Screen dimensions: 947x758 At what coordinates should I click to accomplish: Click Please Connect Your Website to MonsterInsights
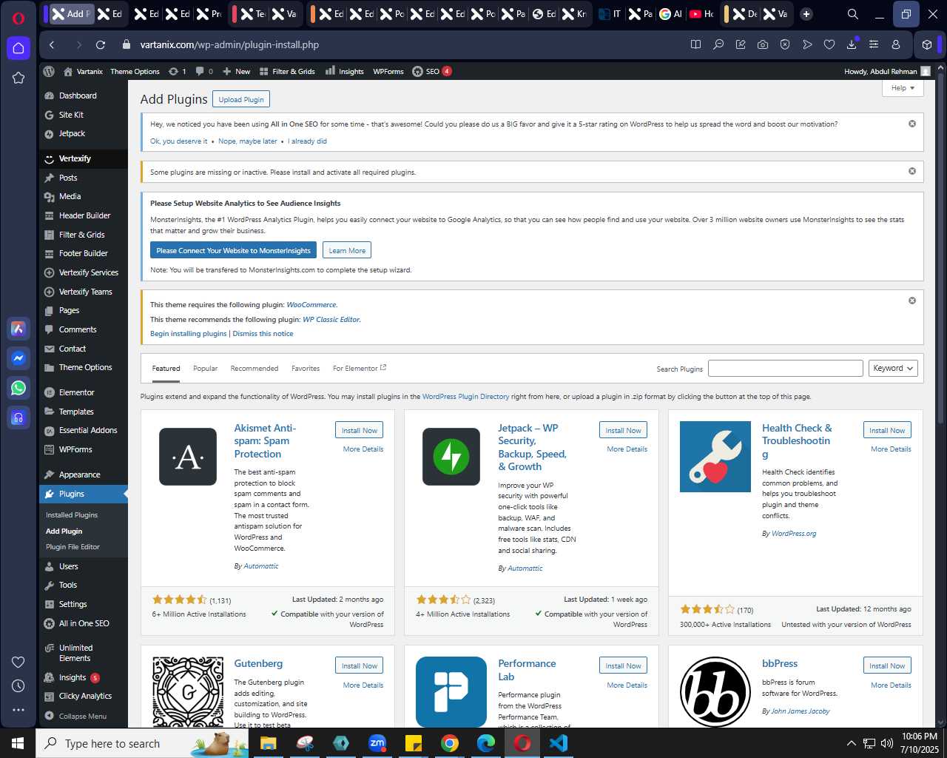pyautogui.click(x=233, y=250)
